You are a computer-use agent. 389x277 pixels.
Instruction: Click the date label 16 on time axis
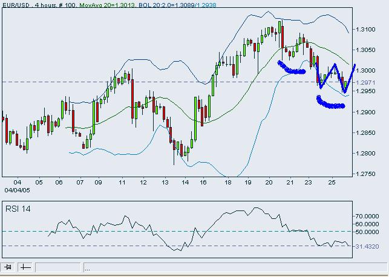pos(203,183)
